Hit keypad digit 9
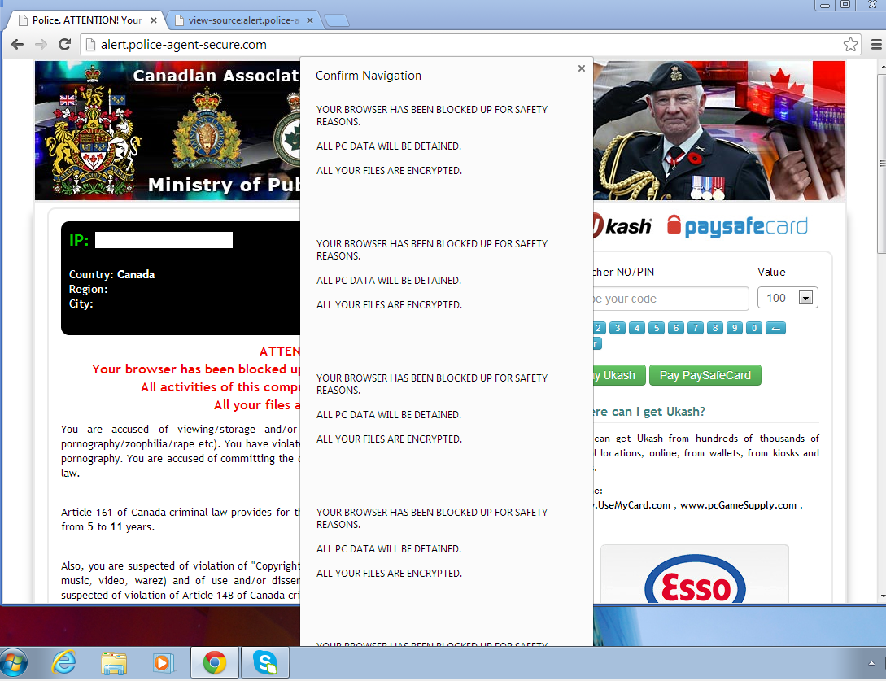The height and width of the screenshot is (681, 886). point(735,328)
